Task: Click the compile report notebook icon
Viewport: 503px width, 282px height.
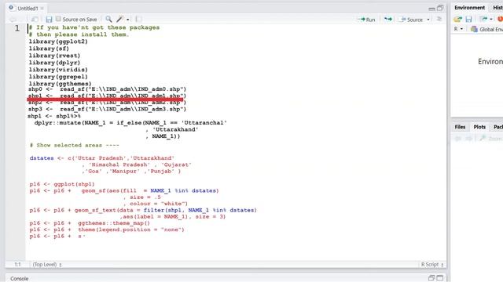Action: [138, 19]
